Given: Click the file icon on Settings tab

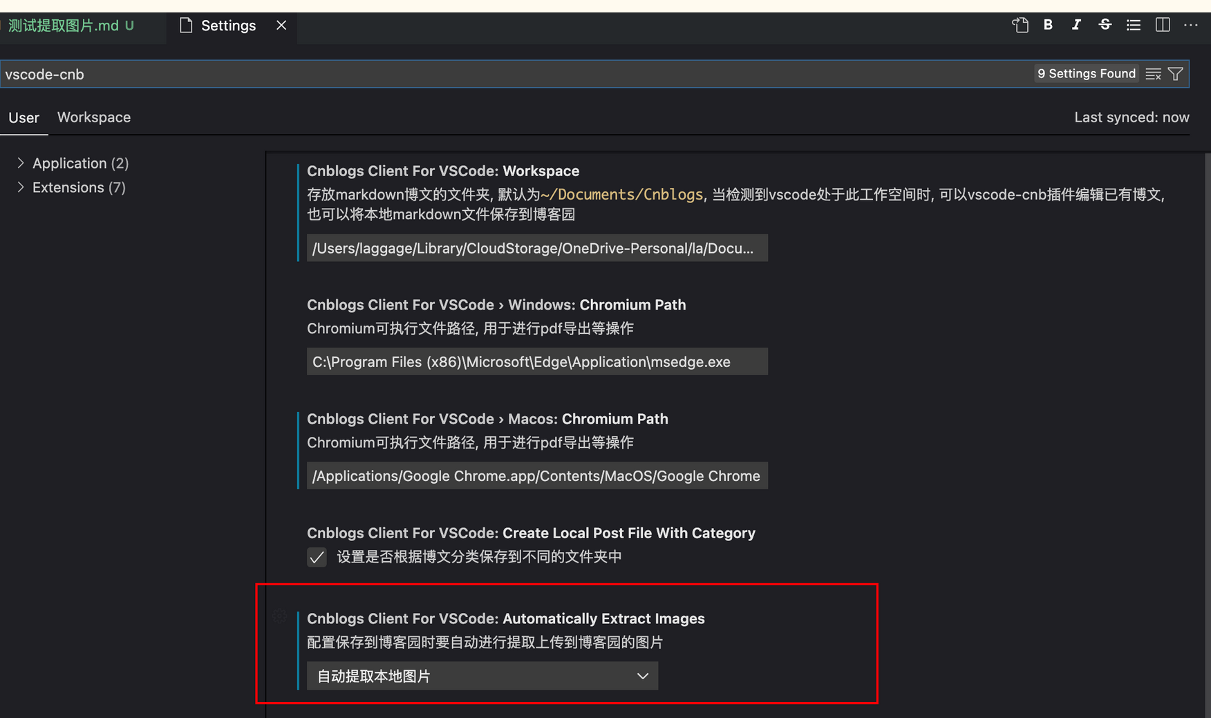Looking at the screenshot, I should [x=186, y=26].
